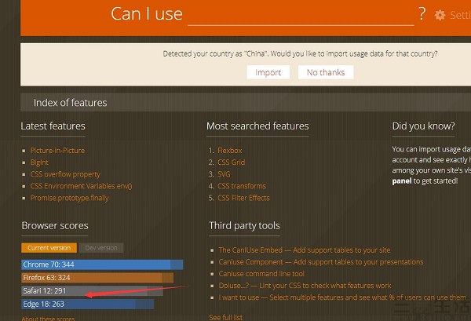Click the Can I use search input field
The width and height of the screenshot is (471, 321).
coord(301,15)
